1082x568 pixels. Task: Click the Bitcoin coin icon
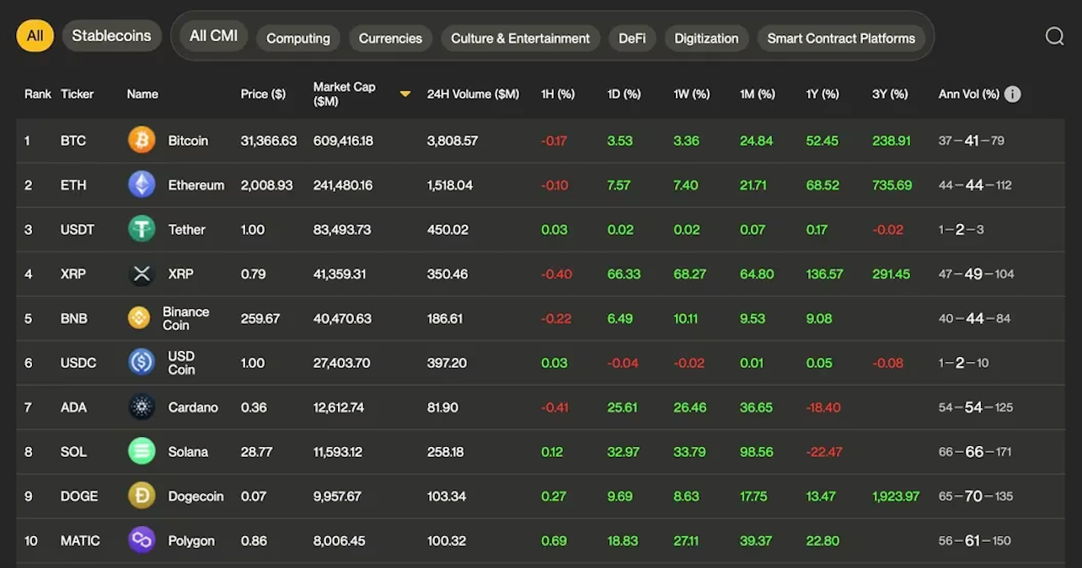pos(142,141)
